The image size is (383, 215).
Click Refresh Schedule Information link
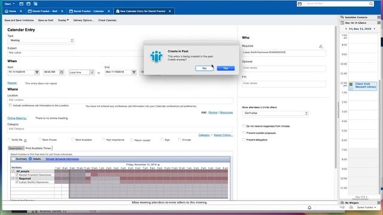[62, 159]
